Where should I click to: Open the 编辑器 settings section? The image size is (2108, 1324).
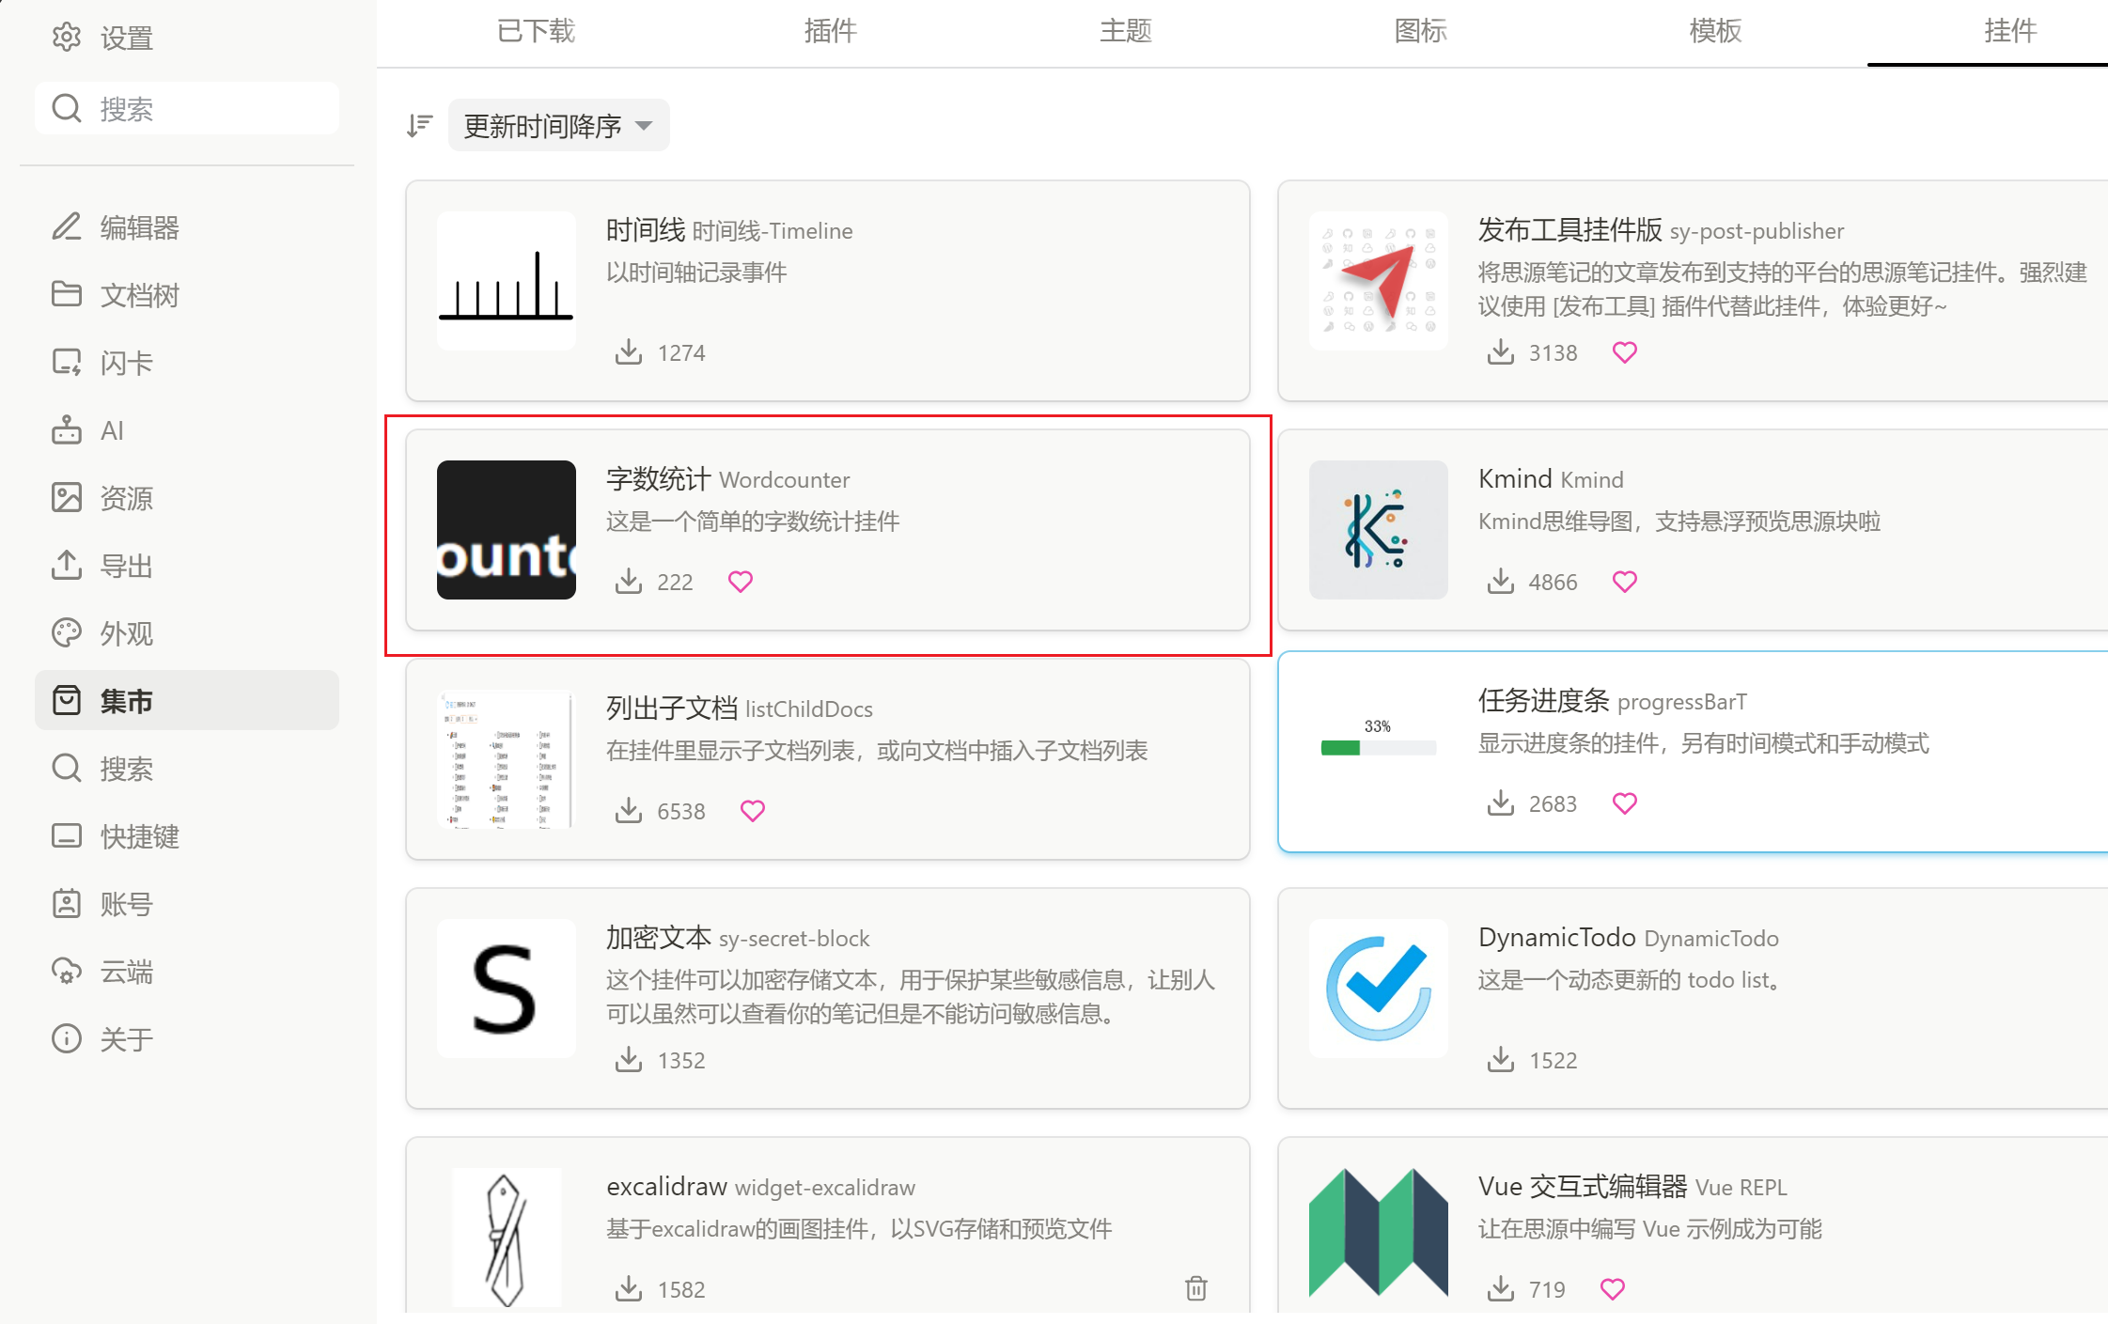(x=139, y=227)
